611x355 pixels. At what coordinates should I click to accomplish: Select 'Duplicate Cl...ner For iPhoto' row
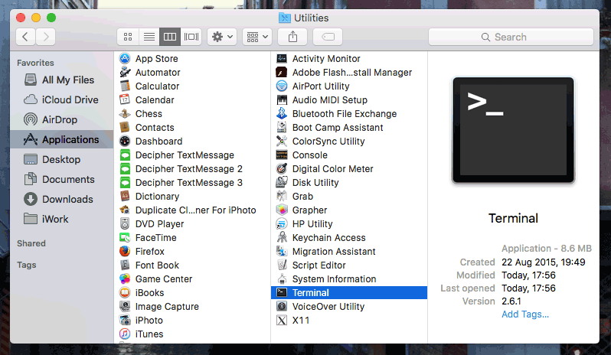pyautogui.click(x=192, y=210)
